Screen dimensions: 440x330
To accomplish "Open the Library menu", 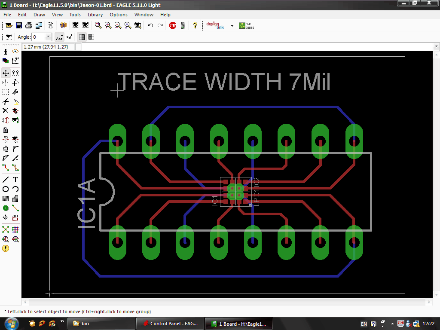I will (x=95, y=15).
